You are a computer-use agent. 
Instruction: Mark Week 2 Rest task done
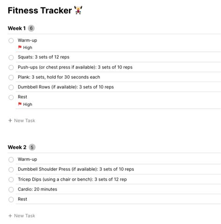(x=11, y=199)
